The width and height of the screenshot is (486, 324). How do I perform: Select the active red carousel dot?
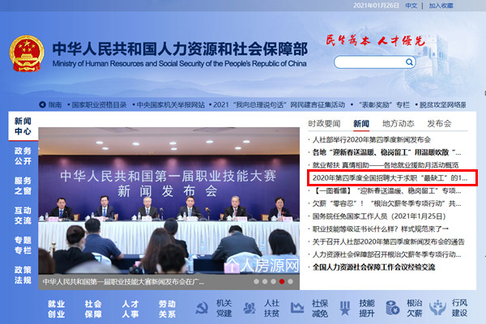(282, 282)
